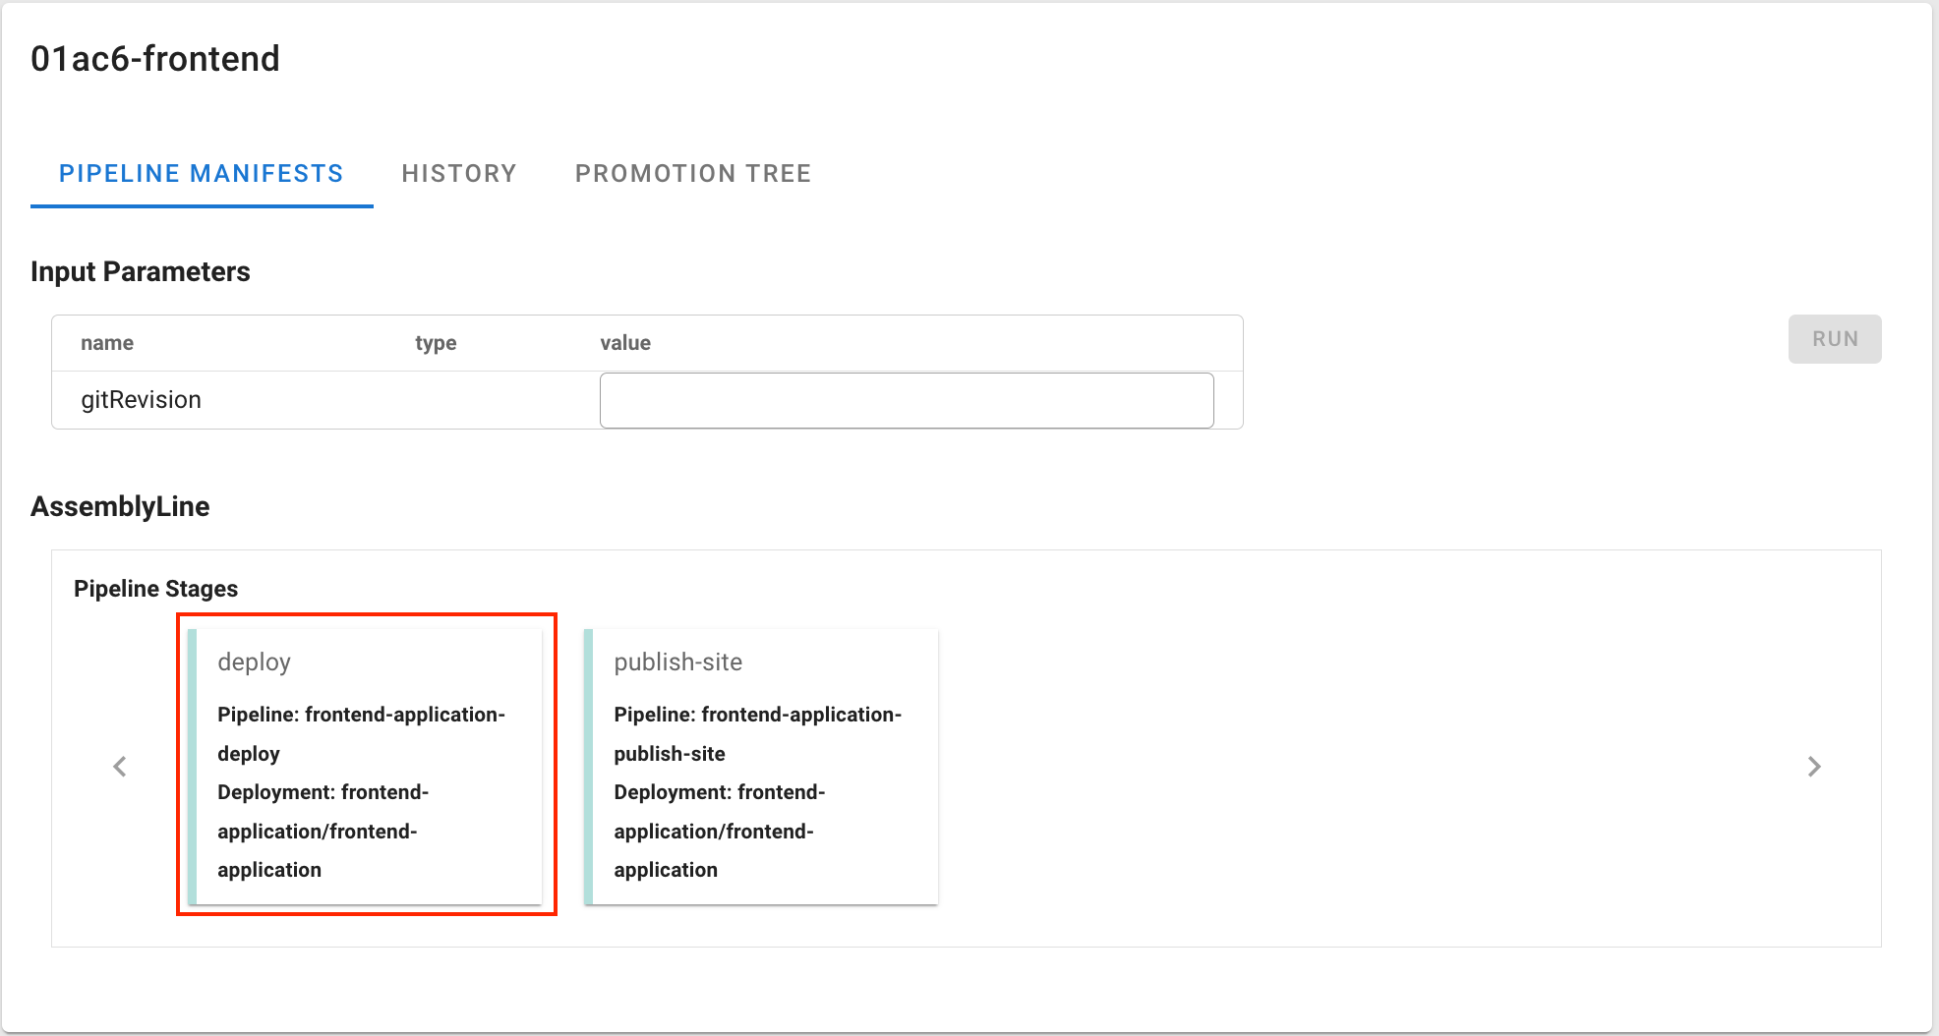
Task: Click the Deployment text in deploy card
Action: tap(323, 831)
